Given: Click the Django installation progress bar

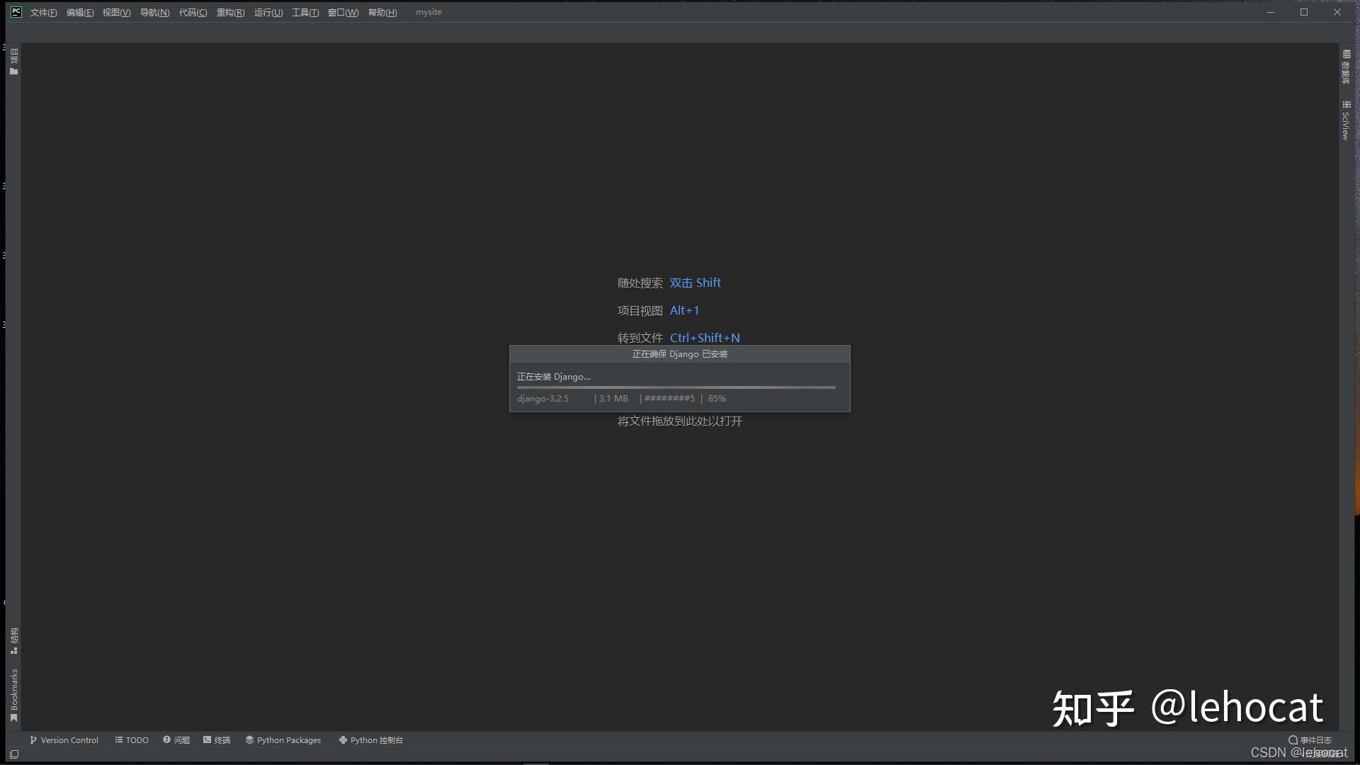Looking at the screenshot, I should [676, 387].
